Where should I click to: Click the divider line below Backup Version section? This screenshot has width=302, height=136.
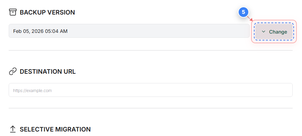(151, 51)
